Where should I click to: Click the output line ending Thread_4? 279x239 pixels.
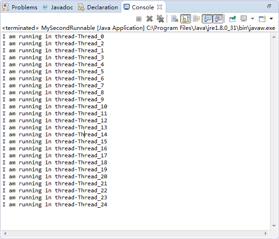[x=53, y=64]
